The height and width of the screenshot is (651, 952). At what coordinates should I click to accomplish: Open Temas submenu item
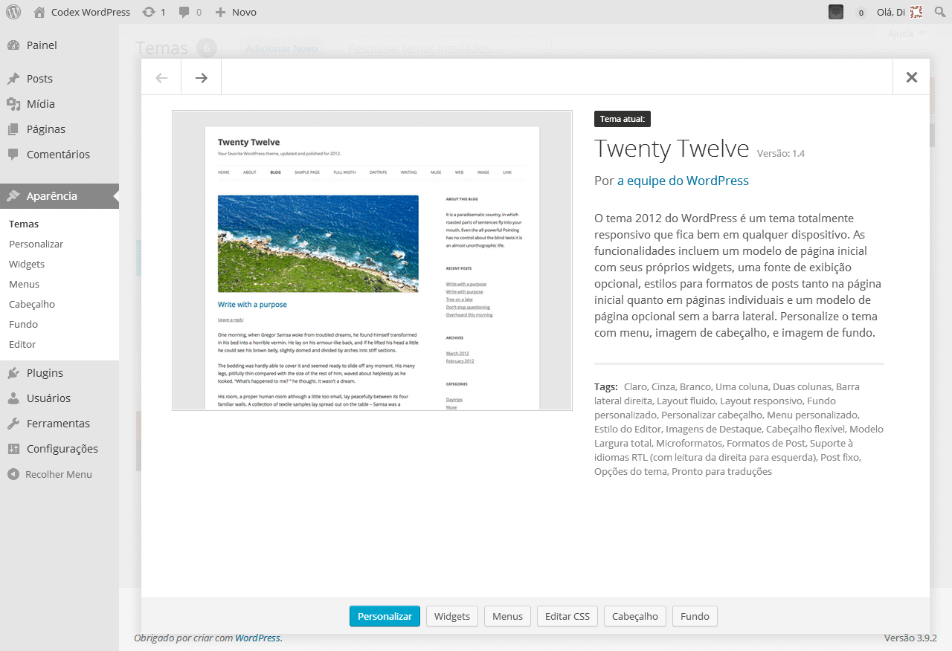24,224
